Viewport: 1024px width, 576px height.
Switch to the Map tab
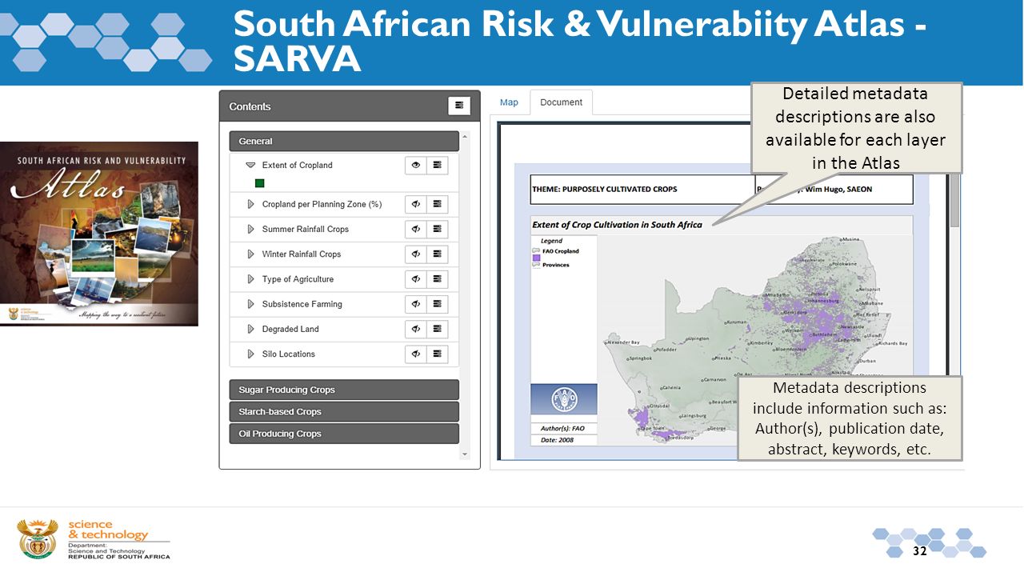pos(509,102)
